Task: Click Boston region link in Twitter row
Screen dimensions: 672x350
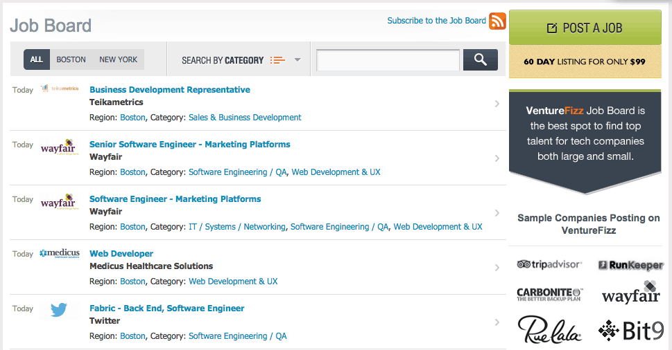Action: tap(132, 336)
